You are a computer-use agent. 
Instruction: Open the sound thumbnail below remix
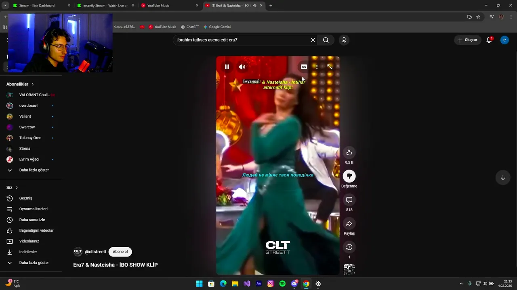[x=349, y=269]
